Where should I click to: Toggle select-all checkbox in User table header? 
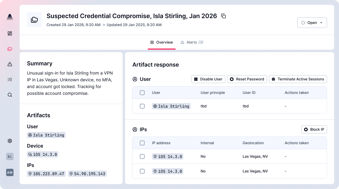142,93
